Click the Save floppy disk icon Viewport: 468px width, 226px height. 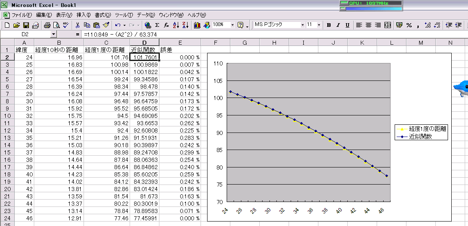[x=26, y=25]
